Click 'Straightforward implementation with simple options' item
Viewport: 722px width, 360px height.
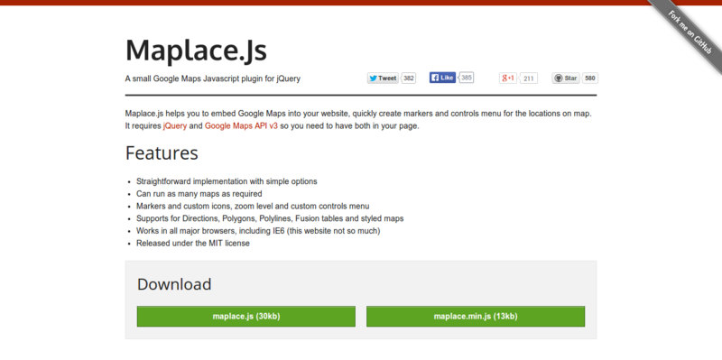point(227,181)
